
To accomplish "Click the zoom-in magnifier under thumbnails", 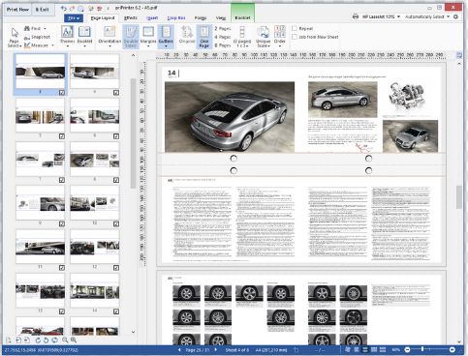I will coord(74,340).
